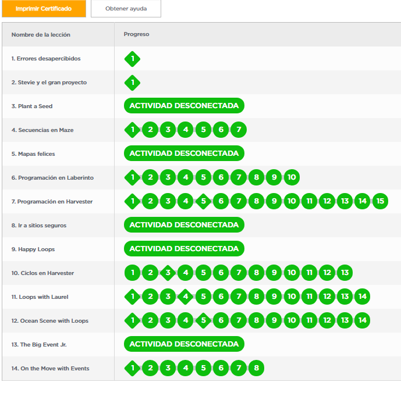This screenshot has width=401, height=407.
Task: Open Ir a sitios seguros unplugged activity
Action: tap(184, 225)
